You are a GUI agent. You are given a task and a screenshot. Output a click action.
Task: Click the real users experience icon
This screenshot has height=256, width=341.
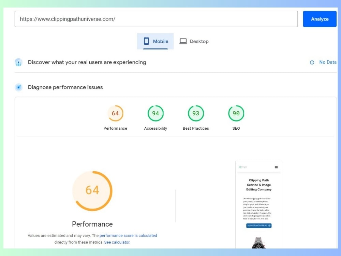point(18,62)
